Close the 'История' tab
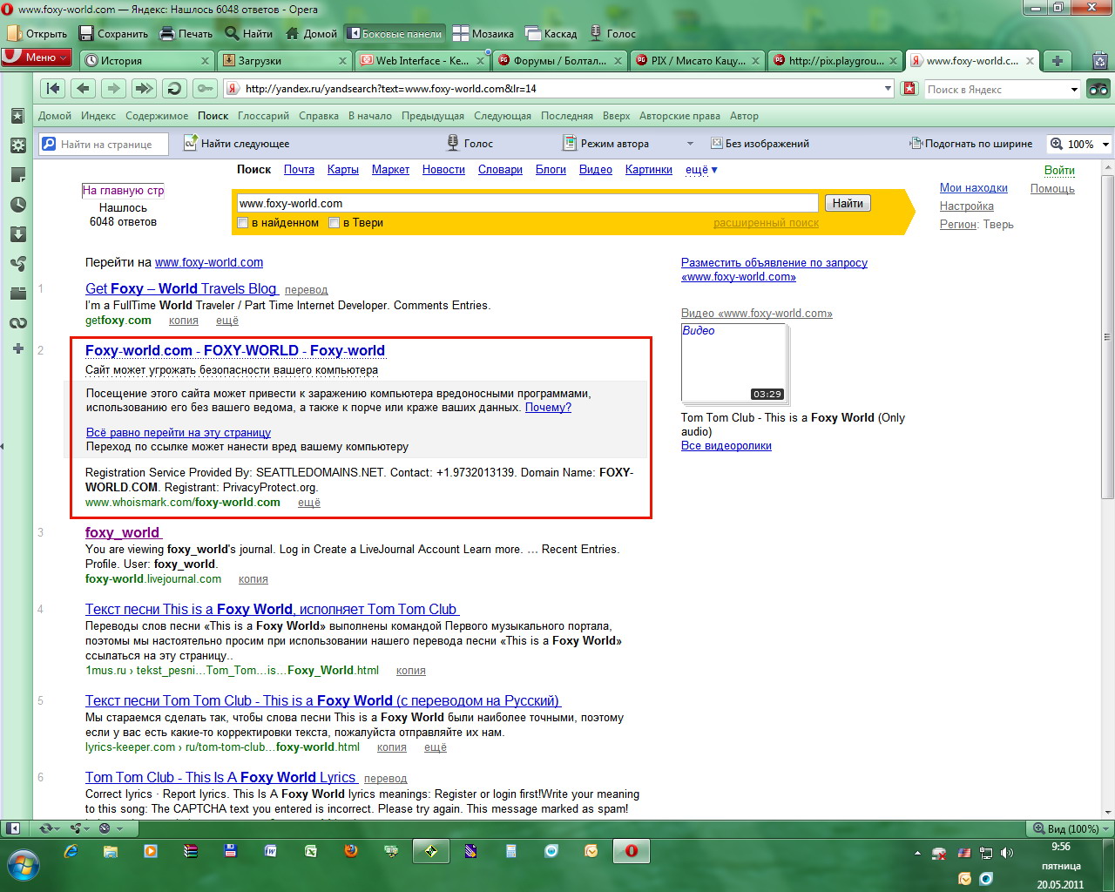Viewport: 1115px width, 892px height. (205, 61)
